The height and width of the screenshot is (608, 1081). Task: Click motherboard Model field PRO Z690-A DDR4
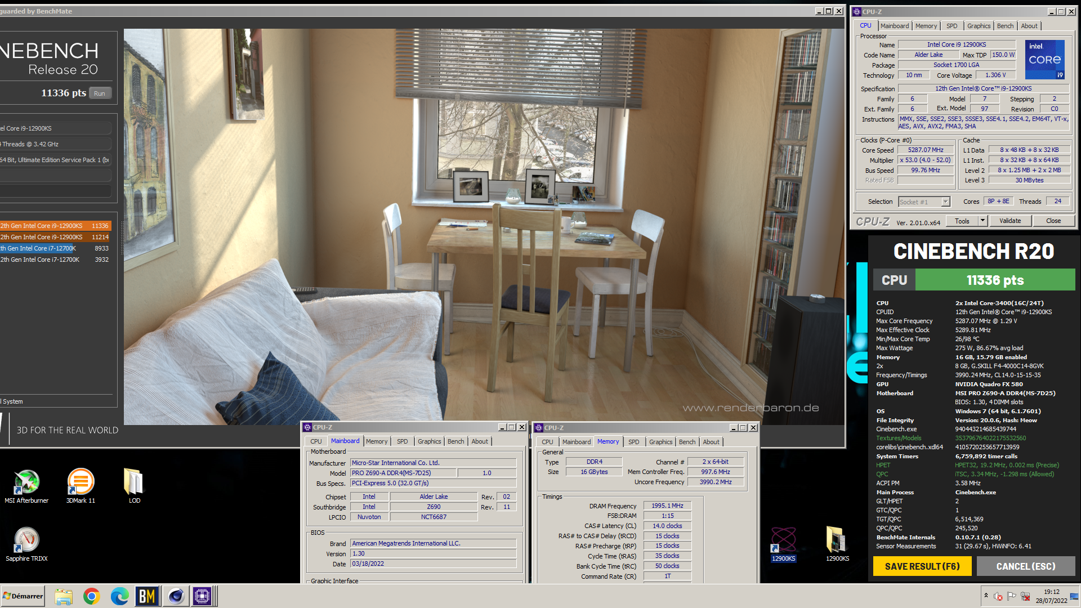pos(403,473)
